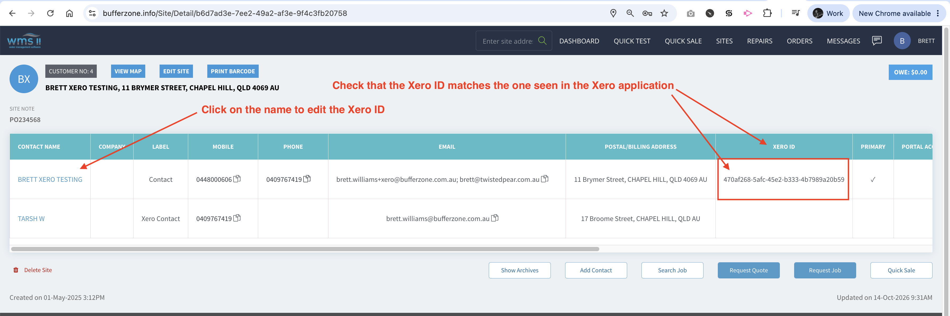Viewport: 950px width, 316px height.
Task: Bookmark this page with the star icon
Action: click(664, 13)
